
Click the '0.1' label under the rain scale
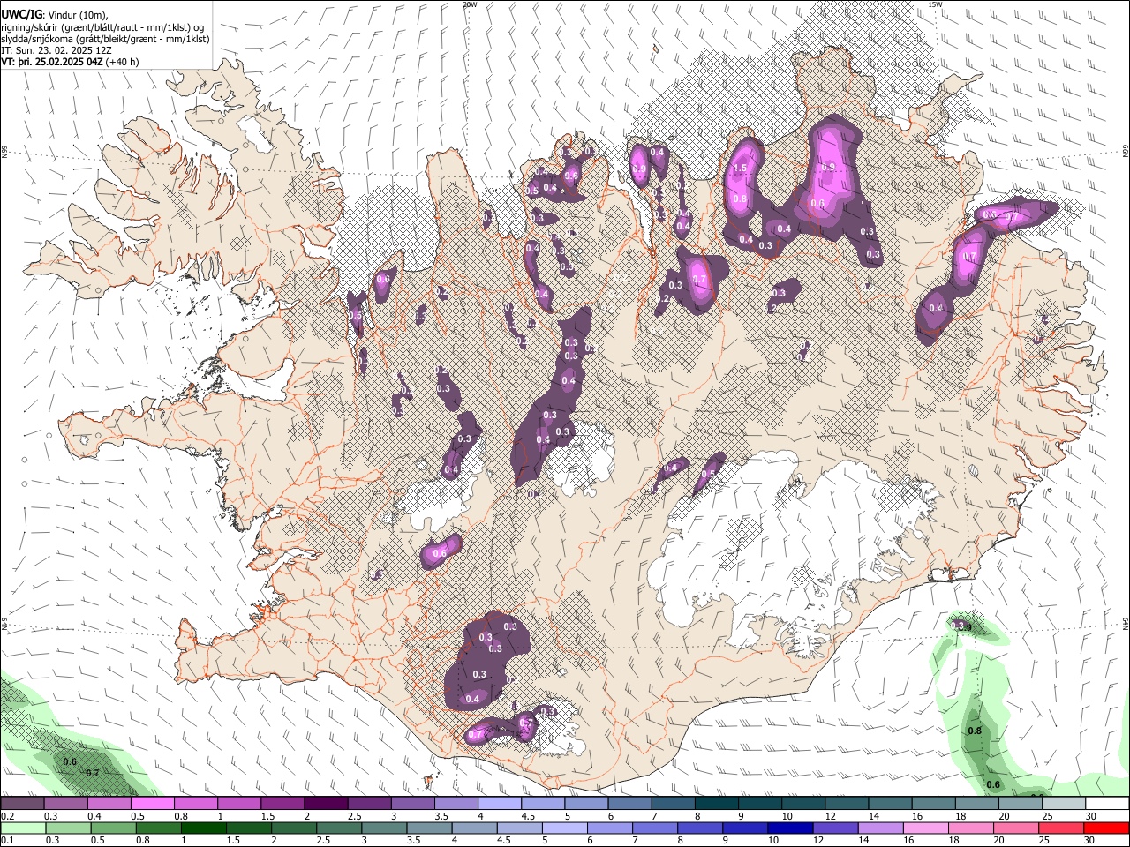(x=6, y=841)
